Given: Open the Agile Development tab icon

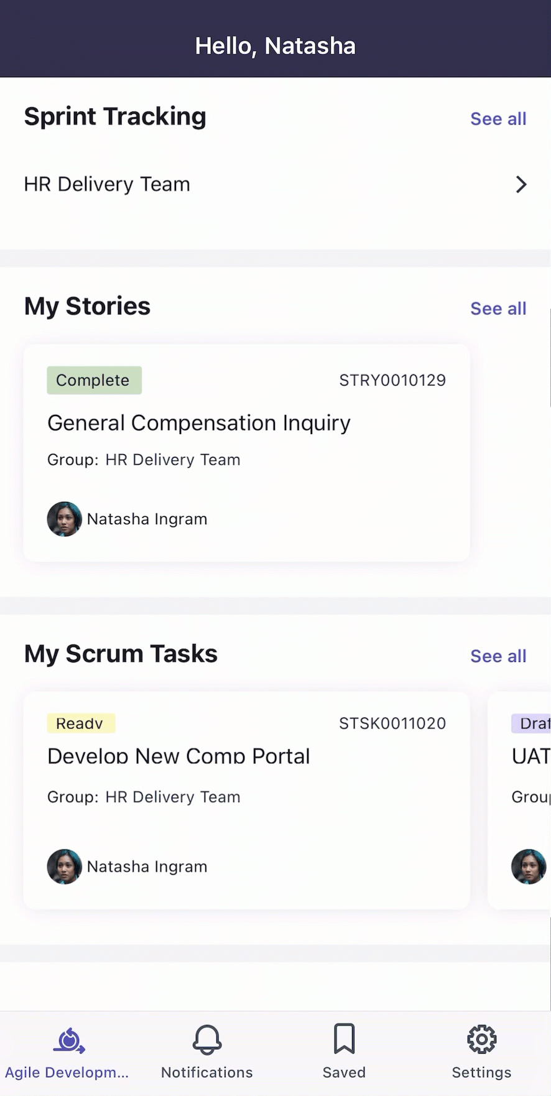Looking at the screenshot, I should click(x=68, y=1040).
